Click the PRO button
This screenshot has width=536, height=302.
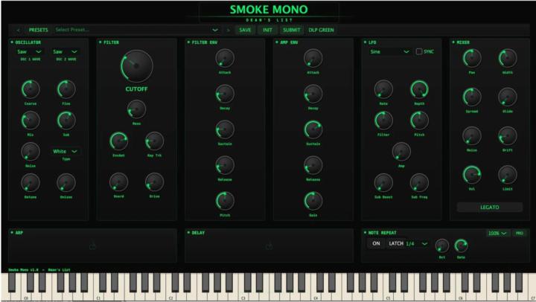[520, 234]
